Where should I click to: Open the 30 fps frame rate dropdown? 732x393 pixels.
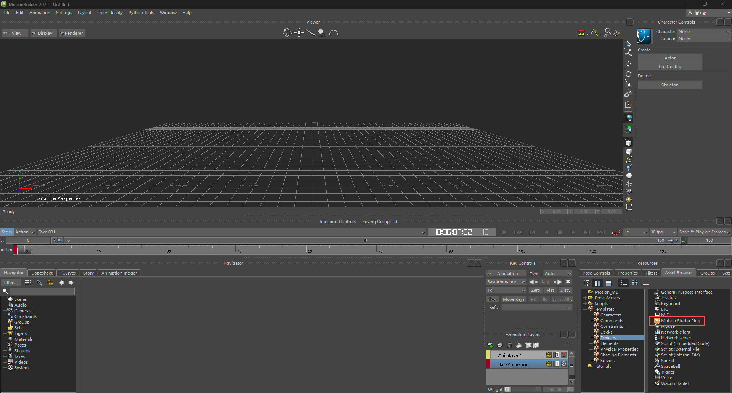pyautogui.click(x=663, y=232)
